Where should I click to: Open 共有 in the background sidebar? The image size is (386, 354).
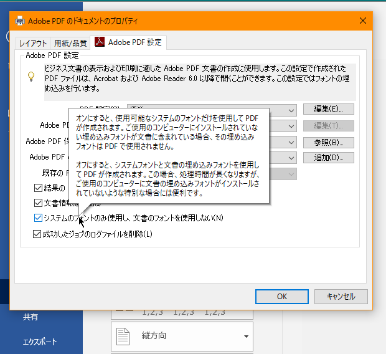click(x=31, y=317)
